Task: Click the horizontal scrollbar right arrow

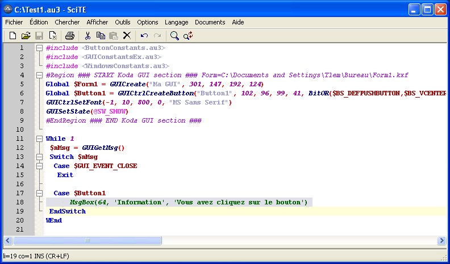Action: (441, 240)
